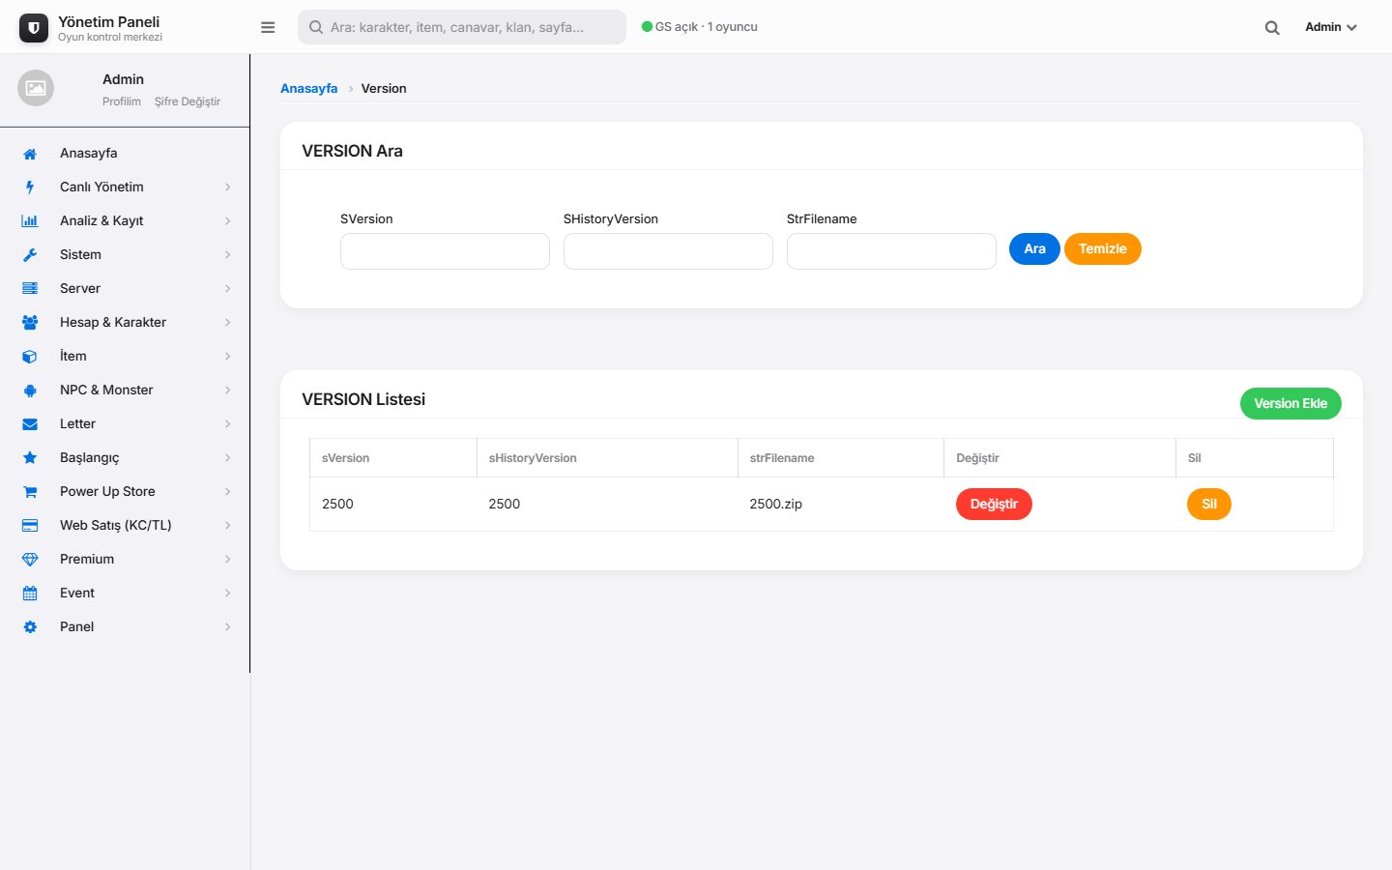Click the Letter envelope icon

pos(30,424)
